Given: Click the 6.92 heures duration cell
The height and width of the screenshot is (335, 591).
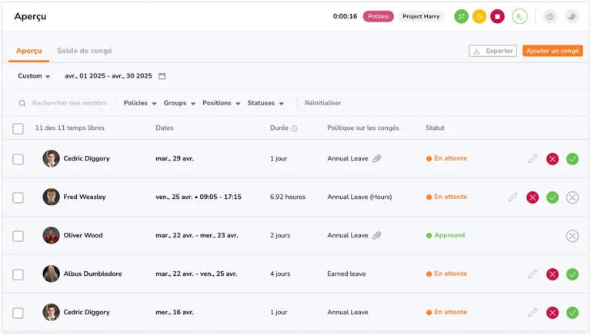Looking at the screenshot, I should [288, 197].
